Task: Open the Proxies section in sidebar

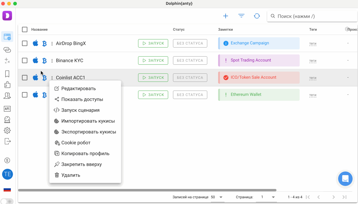Action: click(7, 50)
